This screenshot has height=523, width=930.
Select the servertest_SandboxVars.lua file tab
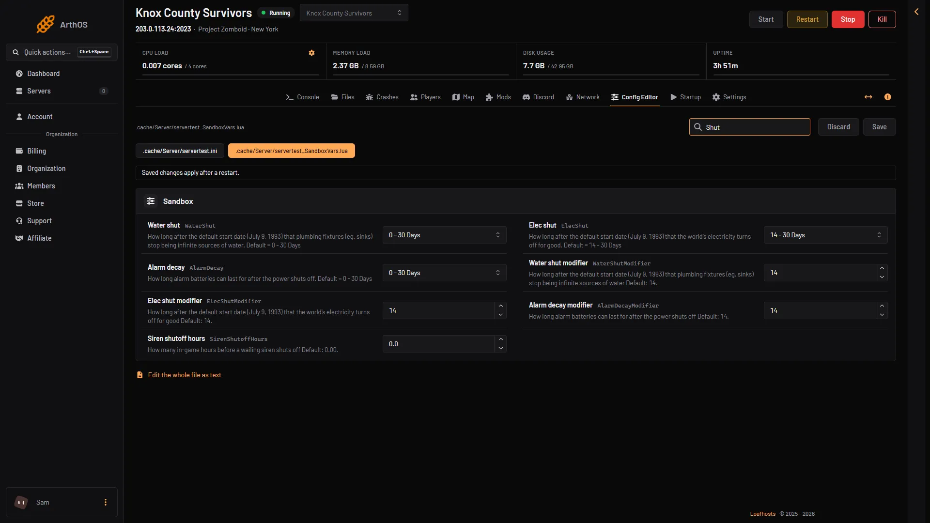[292, 151]
